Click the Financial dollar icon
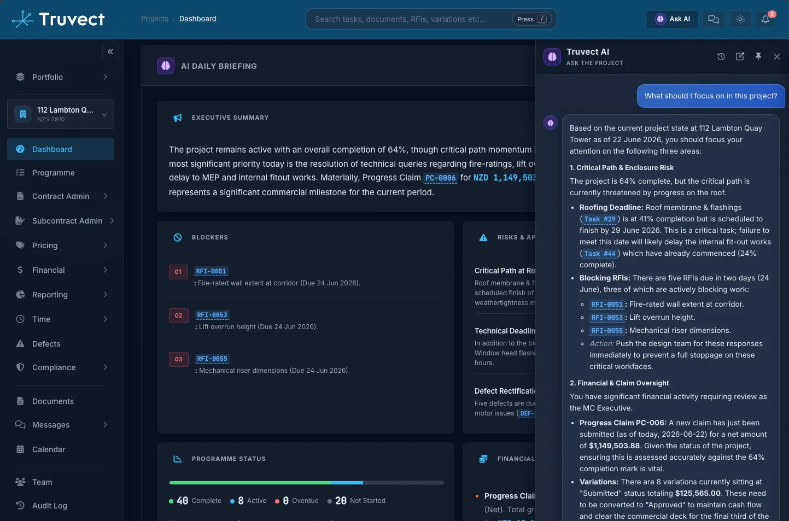 [20, 270]
